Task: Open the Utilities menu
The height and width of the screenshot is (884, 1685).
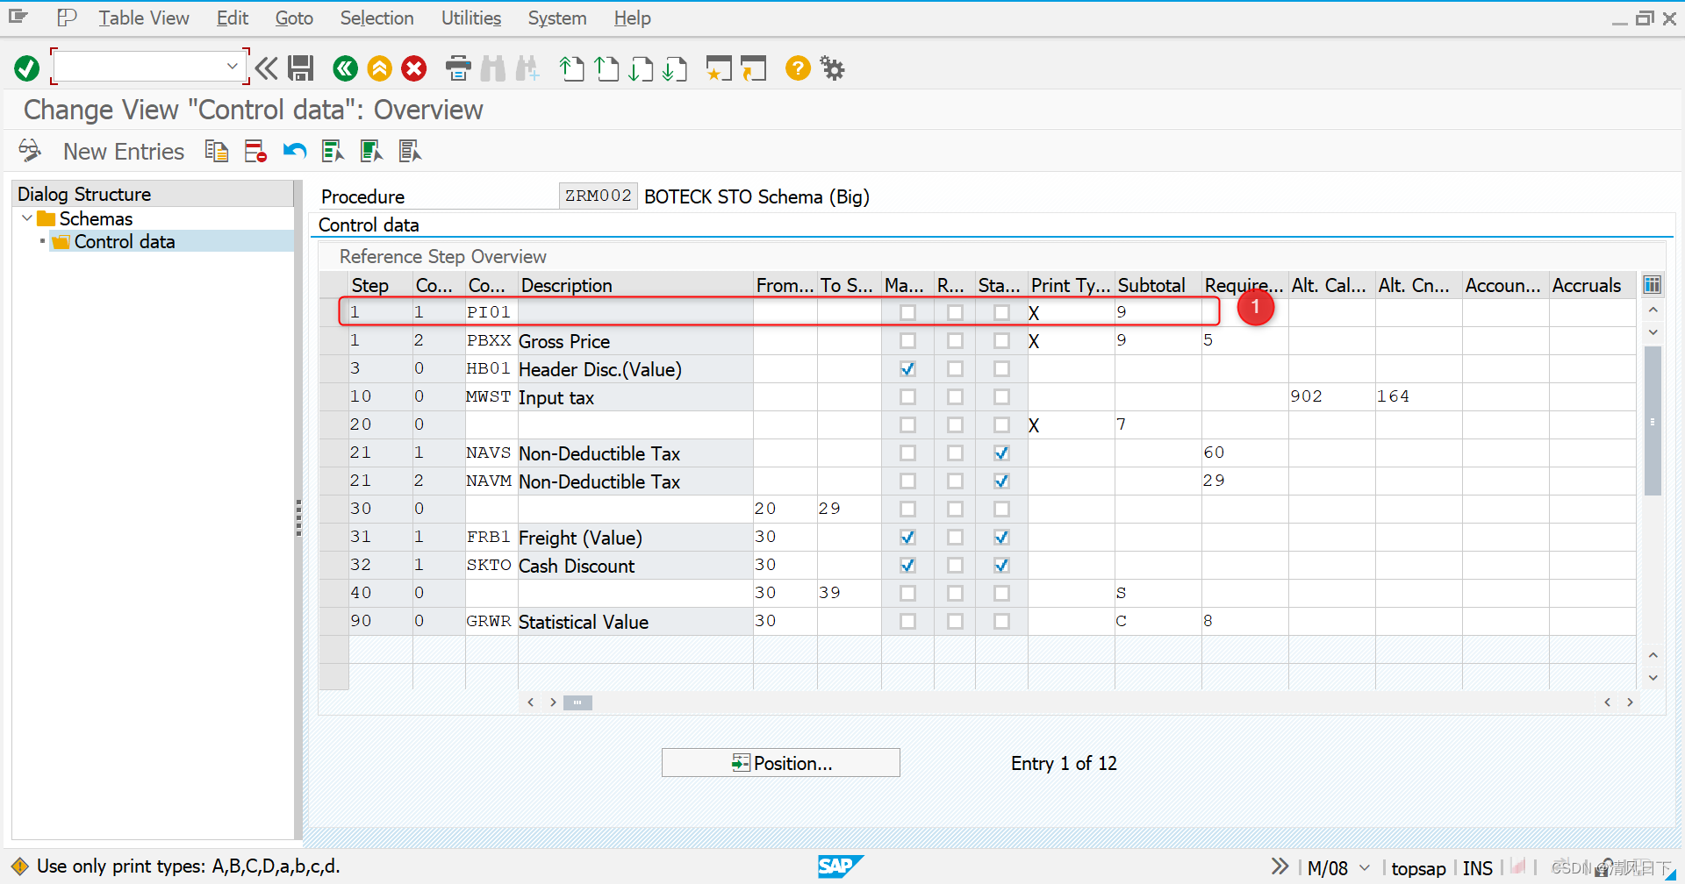Action: [x=470, y=18]
